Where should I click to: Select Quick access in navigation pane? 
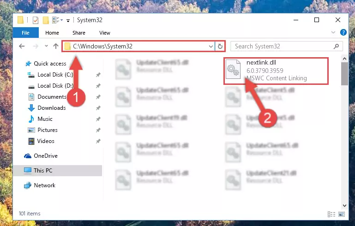click(50, 64)
